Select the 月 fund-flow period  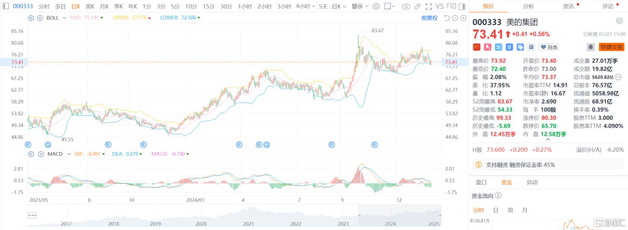tap(525, 210)
